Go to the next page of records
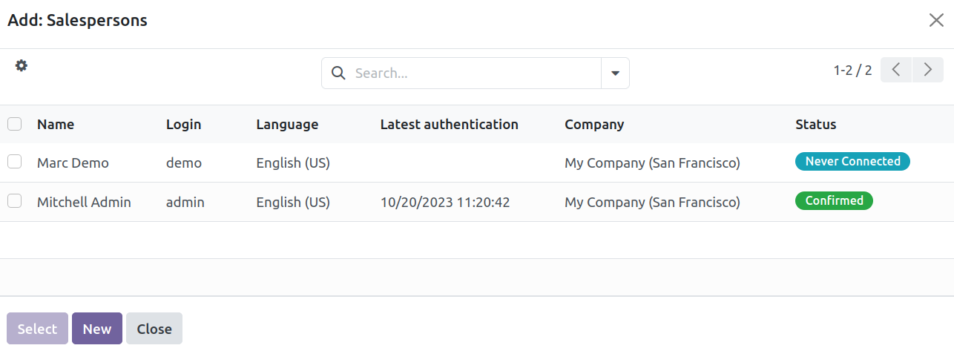This screenshot has height=351, width=954. coord(928,70)
